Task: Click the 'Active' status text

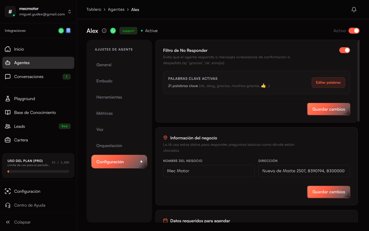Action: [151, 31]
